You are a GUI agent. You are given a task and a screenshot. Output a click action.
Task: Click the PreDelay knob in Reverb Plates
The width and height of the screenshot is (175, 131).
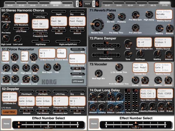click(122, 17)
